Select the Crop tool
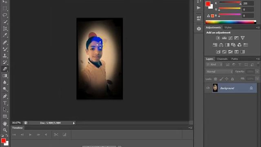Image resolution: width=261 pixels, height=147 pixels. point(5,29)
